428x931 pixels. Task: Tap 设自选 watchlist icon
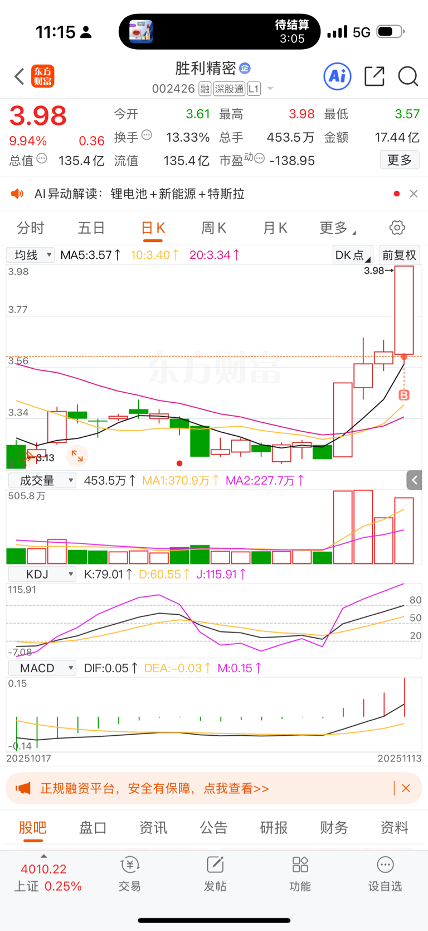coord(385,874)
